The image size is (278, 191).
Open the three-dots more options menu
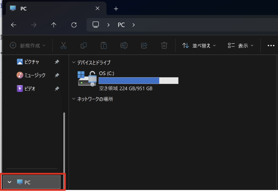271,46
